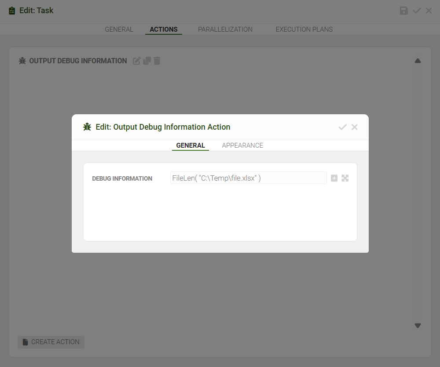Close the Output Debug Information Action dialog
This screenshot has height=367, width=440.
[x=355, y=127]
